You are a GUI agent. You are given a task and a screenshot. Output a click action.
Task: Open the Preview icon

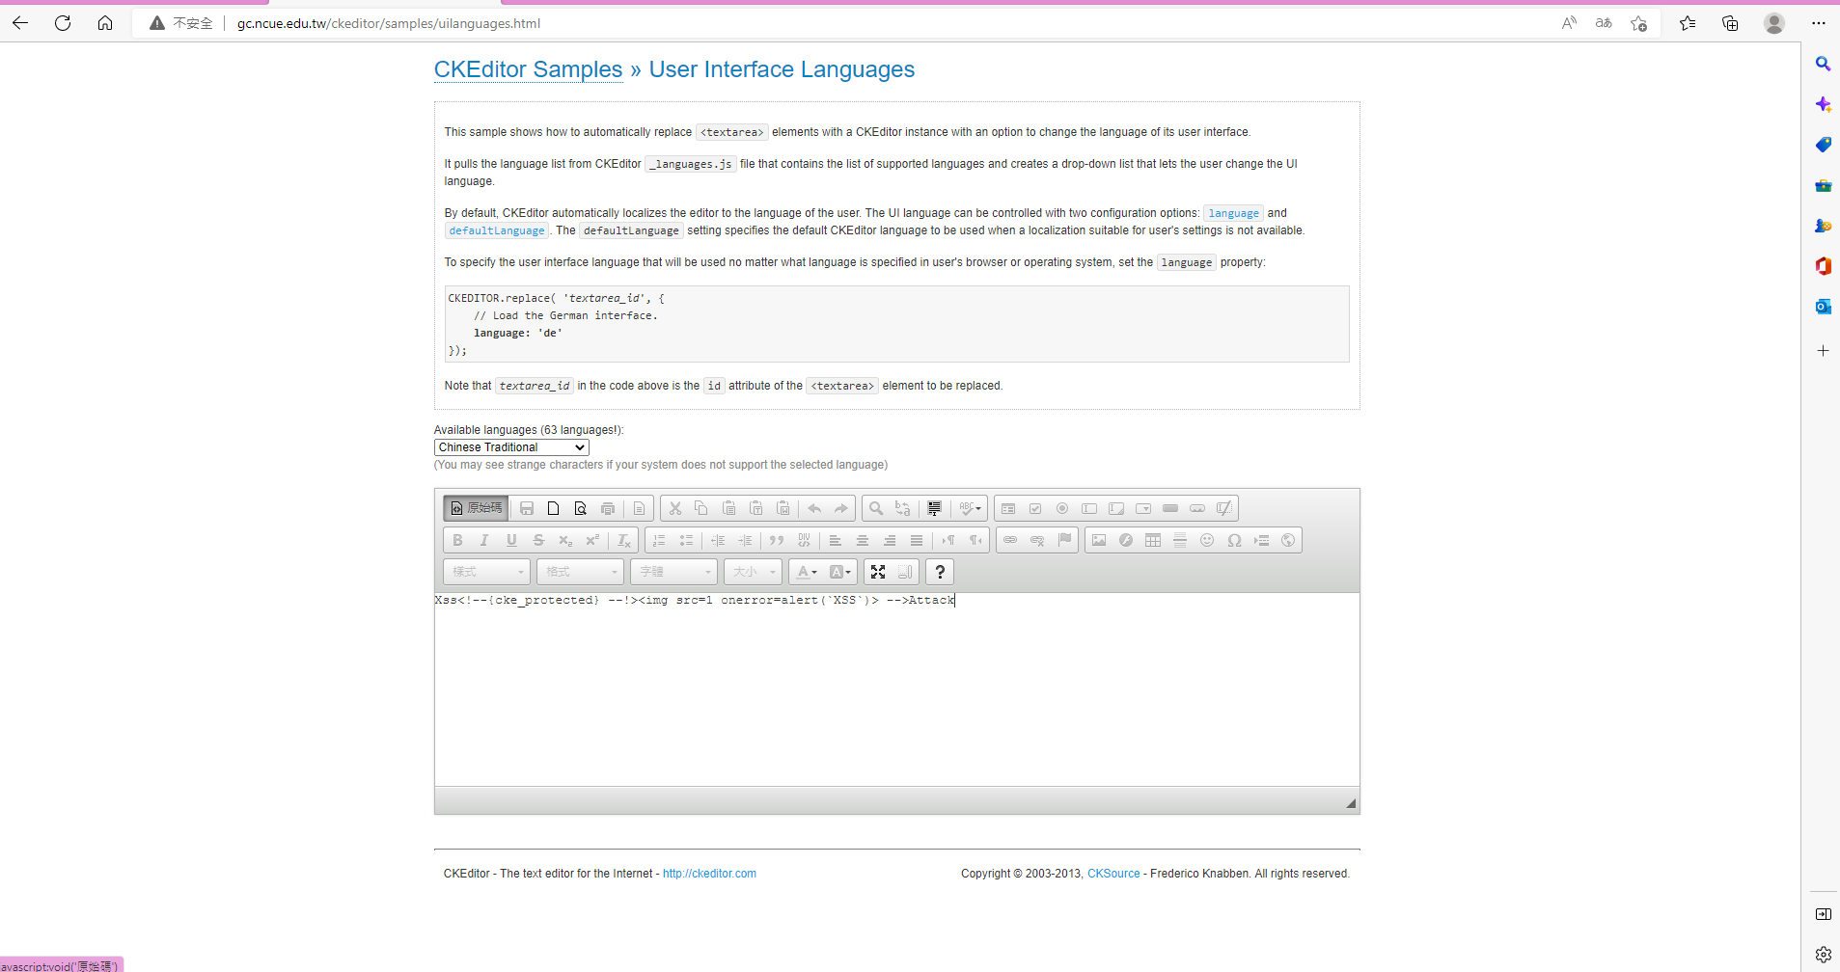click(581, 508)
